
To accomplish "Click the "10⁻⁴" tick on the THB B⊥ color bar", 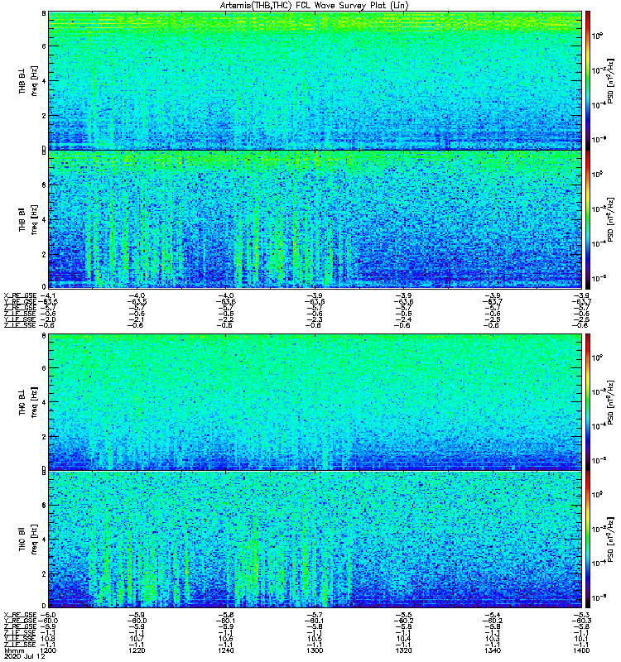I will [x=599, y=105].
